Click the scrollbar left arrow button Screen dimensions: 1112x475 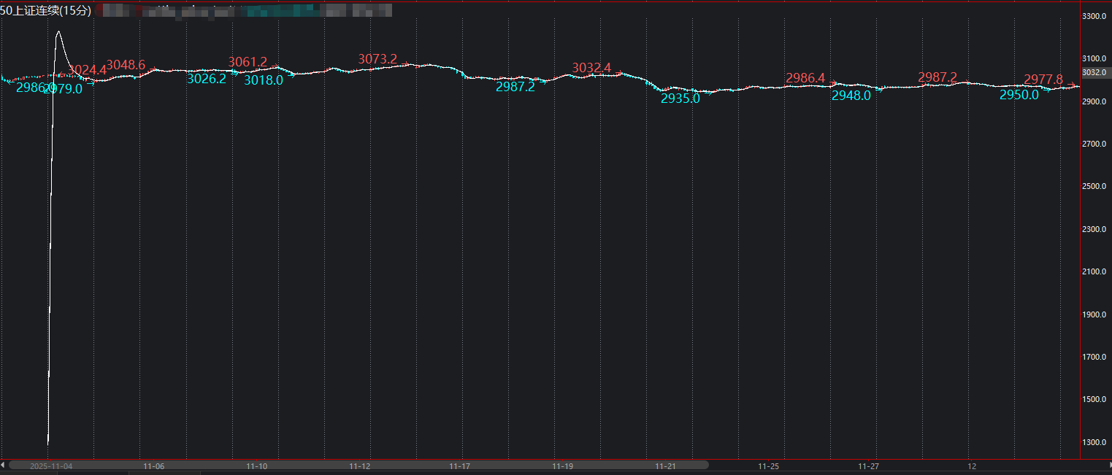pos(4,464)
